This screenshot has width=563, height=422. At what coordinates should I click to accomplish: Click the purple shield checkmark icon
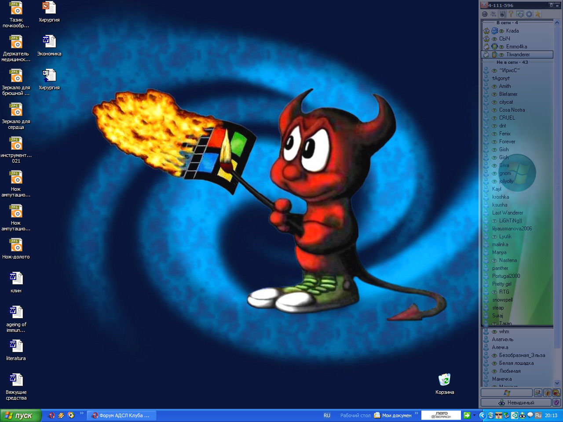pyautogui.click(x=556, y=402)
